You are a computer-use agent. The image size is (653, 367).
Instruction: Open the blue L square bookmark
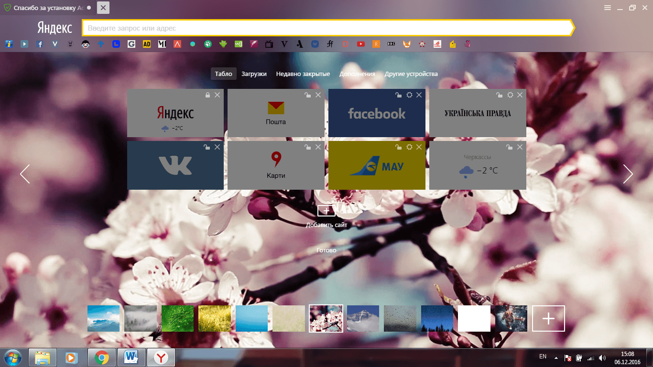116,44
